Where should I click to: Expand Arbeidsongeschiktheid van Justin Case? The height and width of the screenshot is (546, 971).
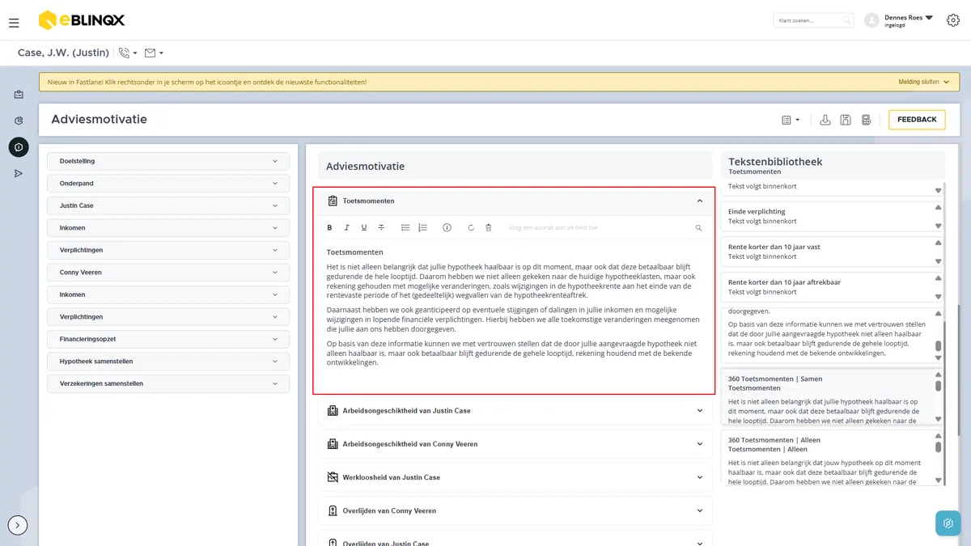click(x=515, y=411)
